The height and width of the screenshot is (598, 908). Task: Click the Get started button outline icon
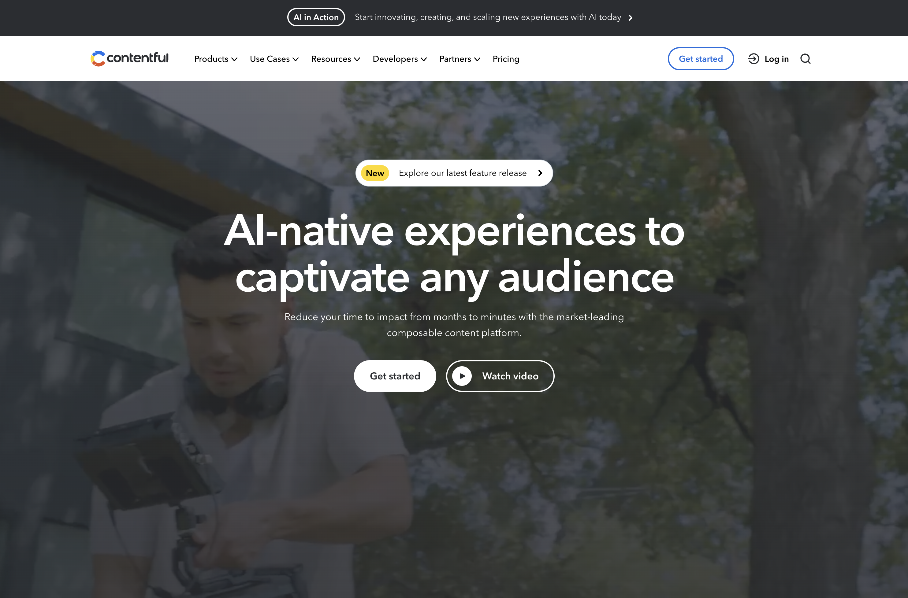pos(701,58)
